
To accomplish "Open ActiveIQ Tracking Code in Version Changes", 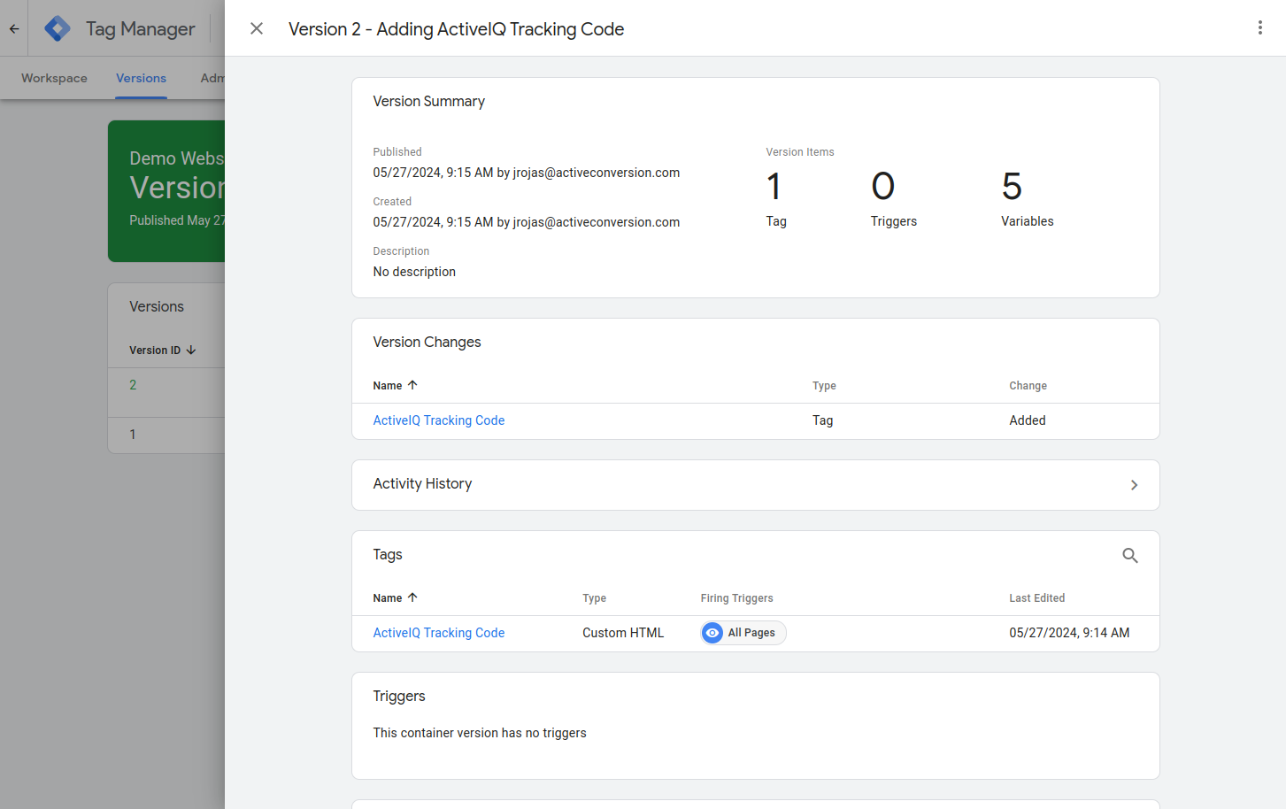I will click(439, 420).
